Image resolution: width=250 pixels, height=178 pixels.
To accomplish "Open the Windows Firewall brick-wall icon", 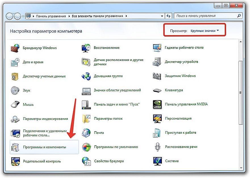I will click(15, 48).
